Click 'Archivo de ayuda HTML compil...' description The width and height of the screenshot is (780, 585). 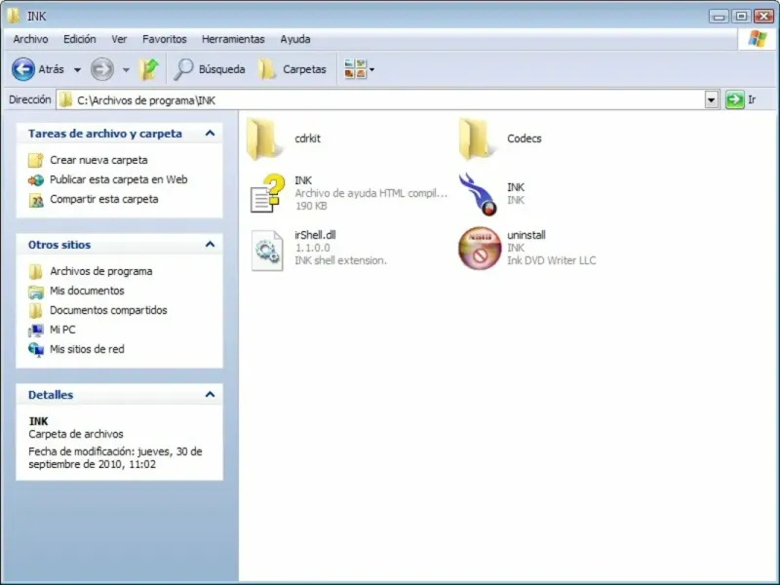point(371,193)
